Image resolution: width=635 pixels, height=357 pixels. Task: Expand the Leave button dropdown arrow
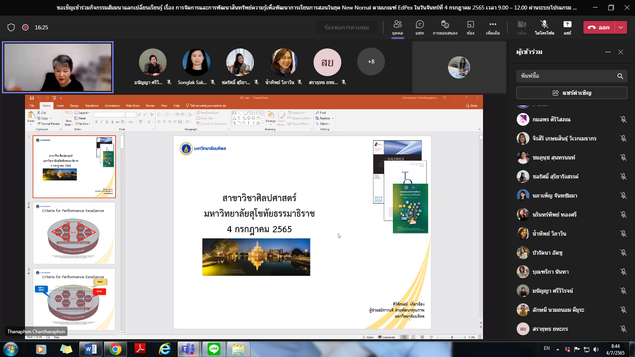(621, 27)
